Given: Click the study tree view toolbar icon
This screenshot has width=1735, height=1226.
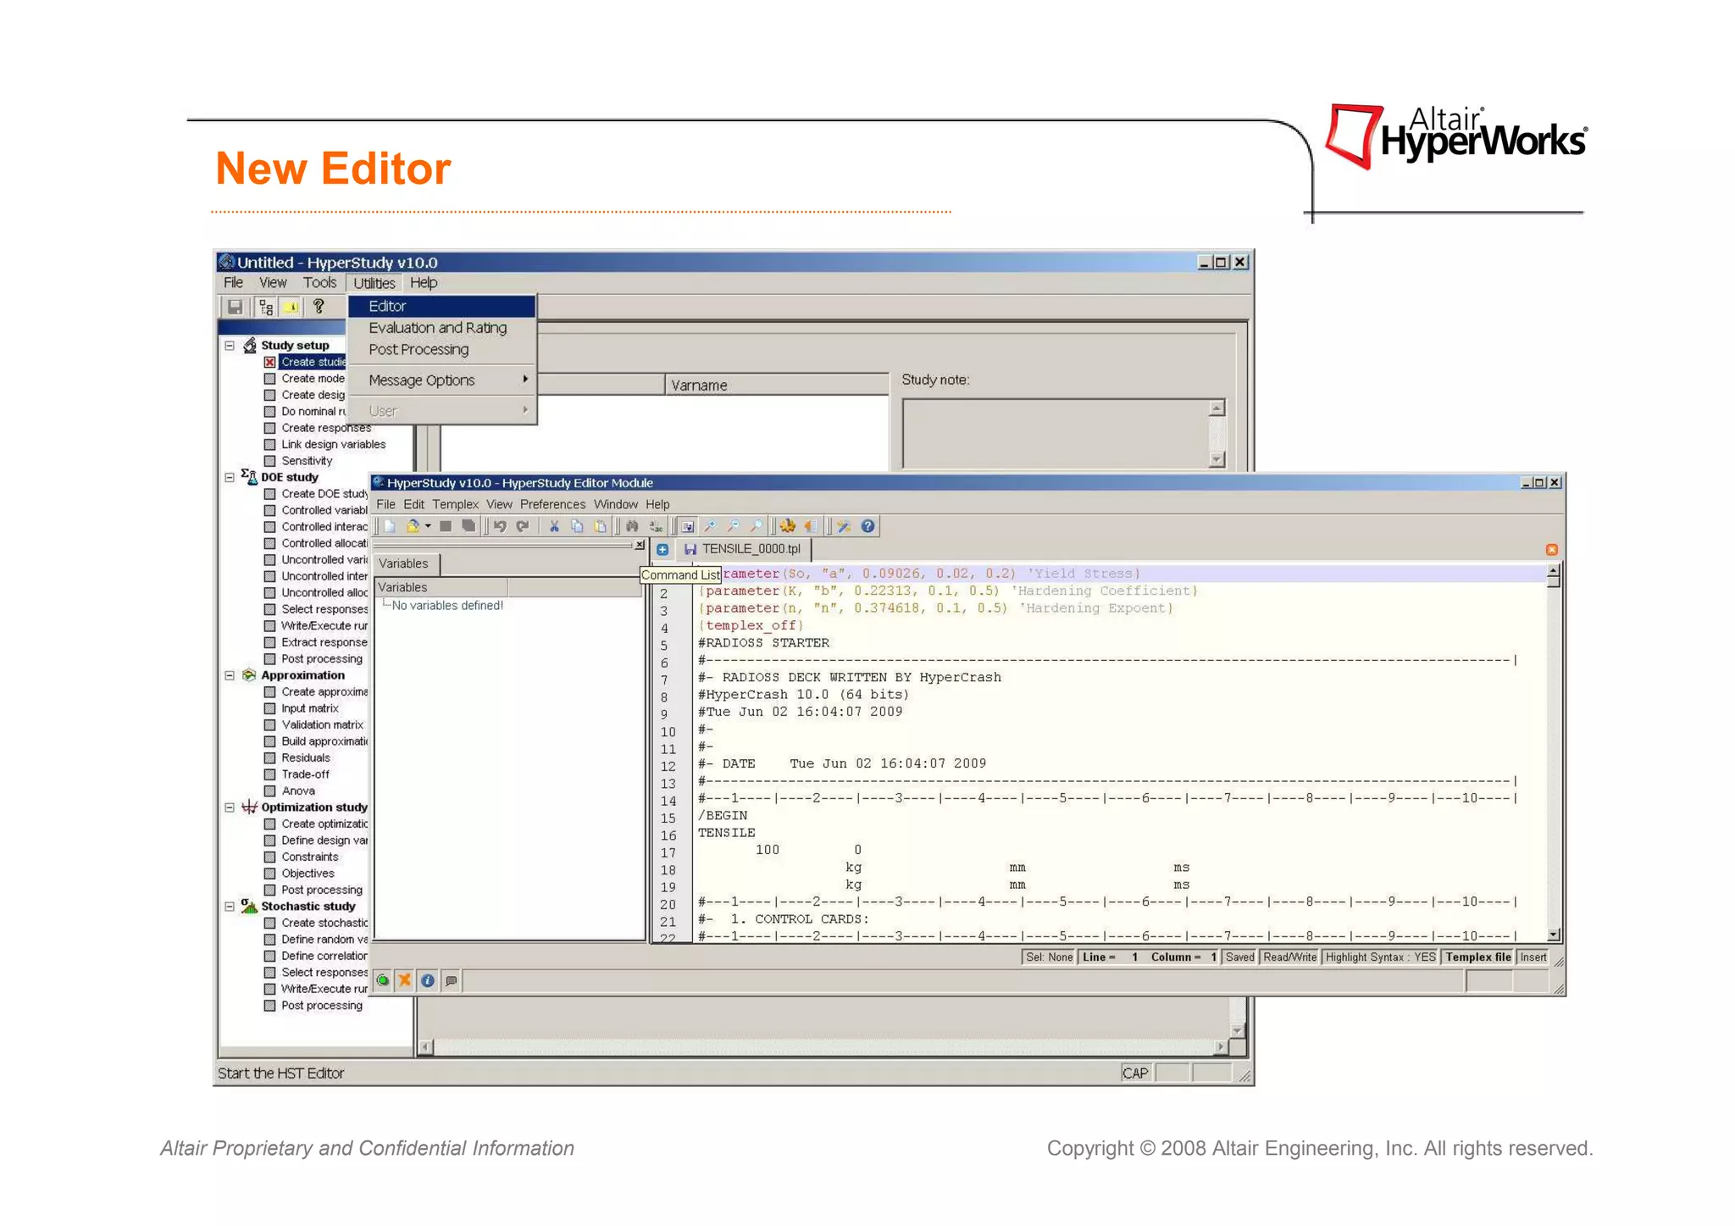Looking at the screenshot, I should [266, 307].
